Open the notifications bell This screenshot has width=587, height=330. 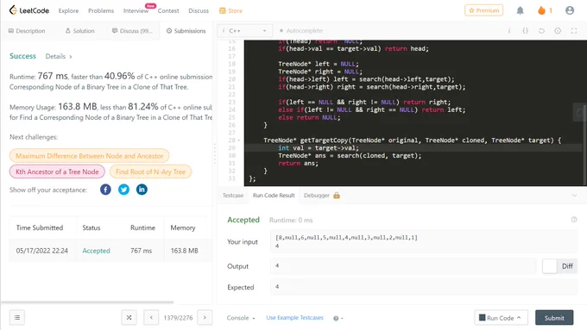click(520, 10)
